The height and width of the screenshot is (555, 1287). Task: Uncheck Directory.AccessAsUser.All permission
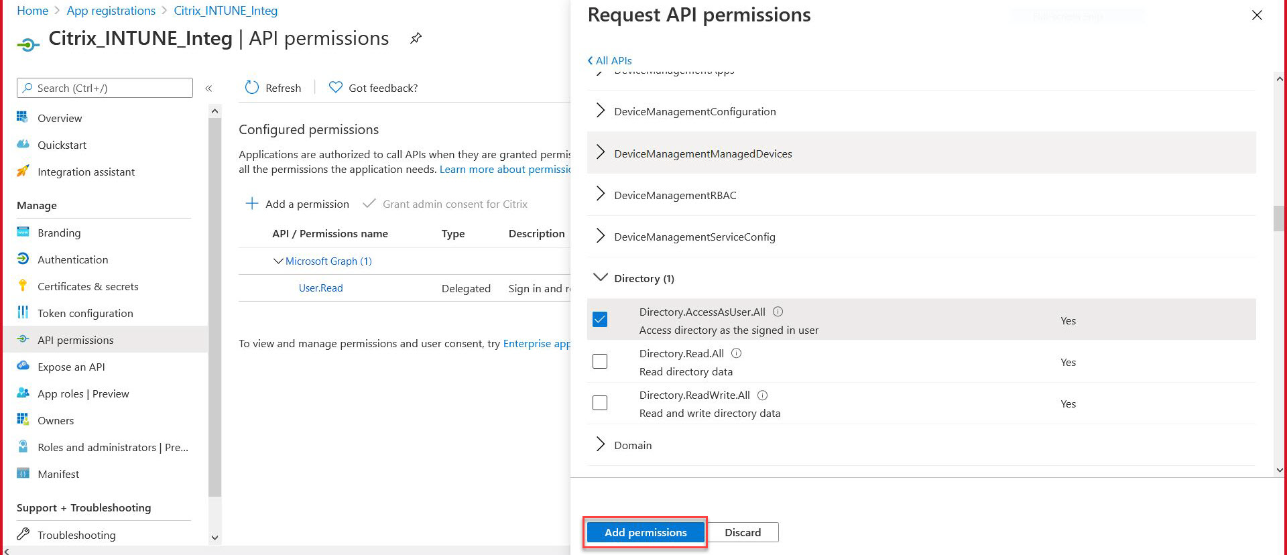(x=600, y=319)
